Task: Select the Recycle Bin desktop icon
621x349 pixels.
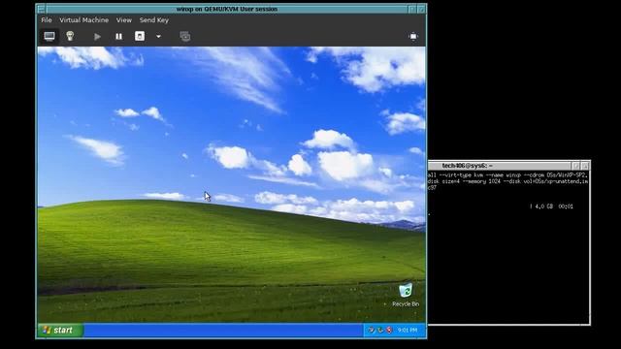Action: [406, 295]
